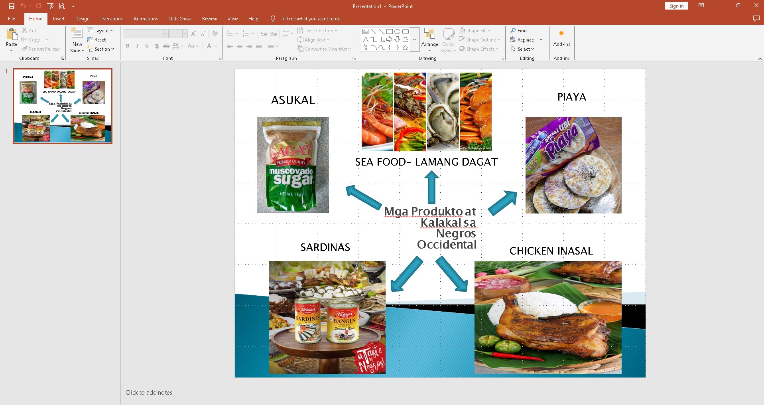Toggle Strikethrough formatting
This screenshot has width=764, height=405.
coord(166,46)
